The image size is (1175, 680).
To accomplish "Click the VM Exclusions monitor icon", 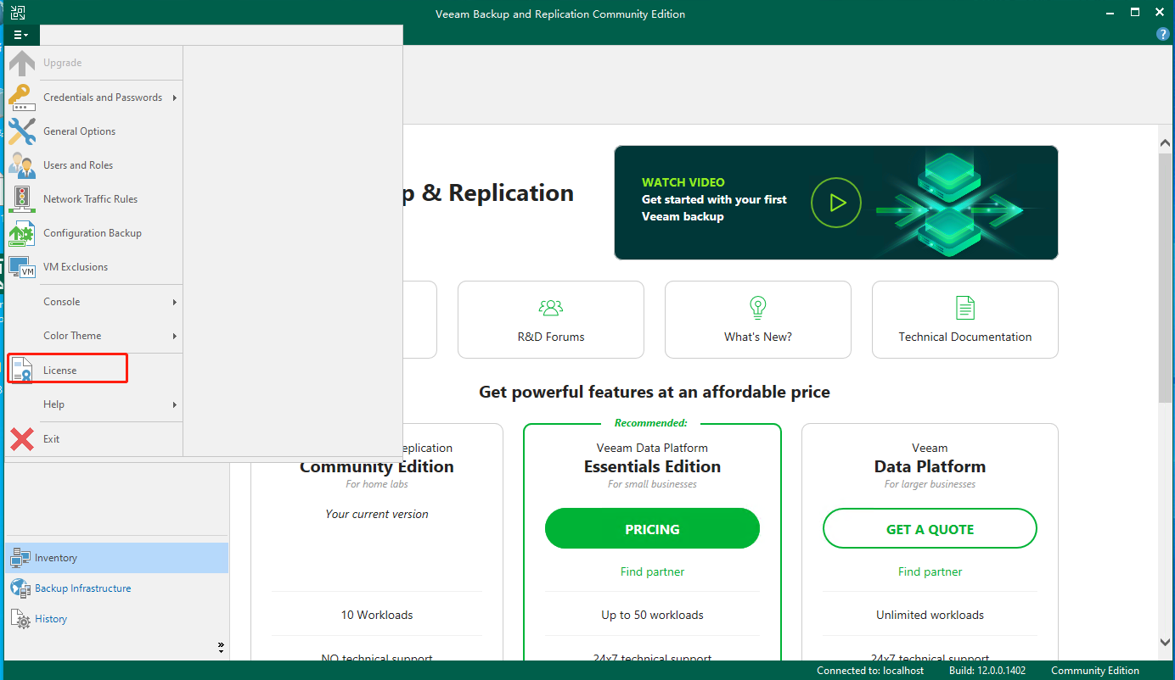I will pyautogui.click(x=22, y=267).
